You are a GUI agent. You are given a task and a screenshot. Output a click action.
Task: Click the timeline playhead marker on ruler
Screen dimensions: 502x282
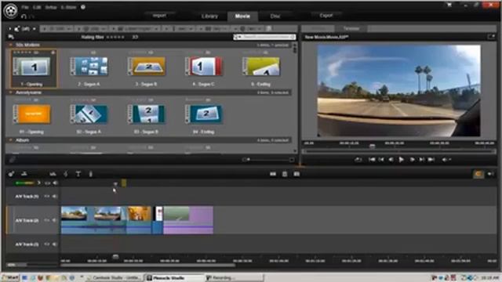[115, 256]
